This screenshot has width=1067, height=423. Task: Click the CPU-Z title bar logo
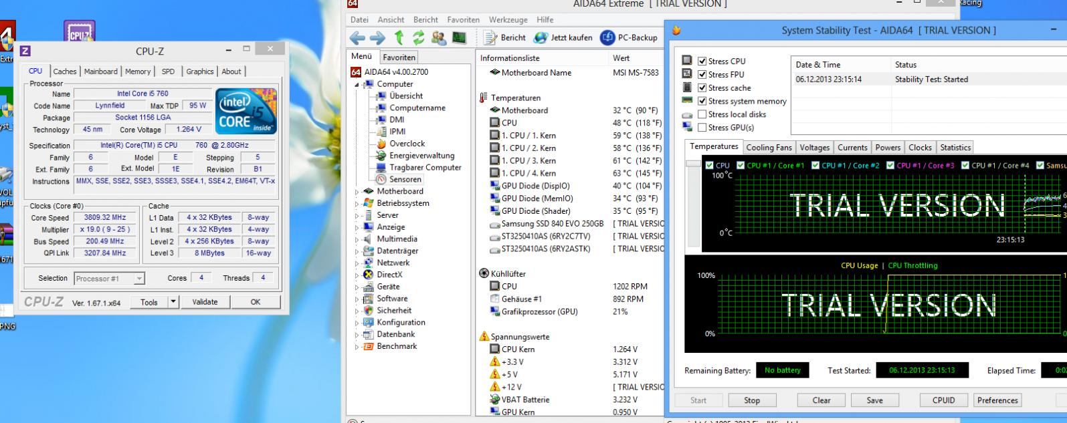(25, 50)
